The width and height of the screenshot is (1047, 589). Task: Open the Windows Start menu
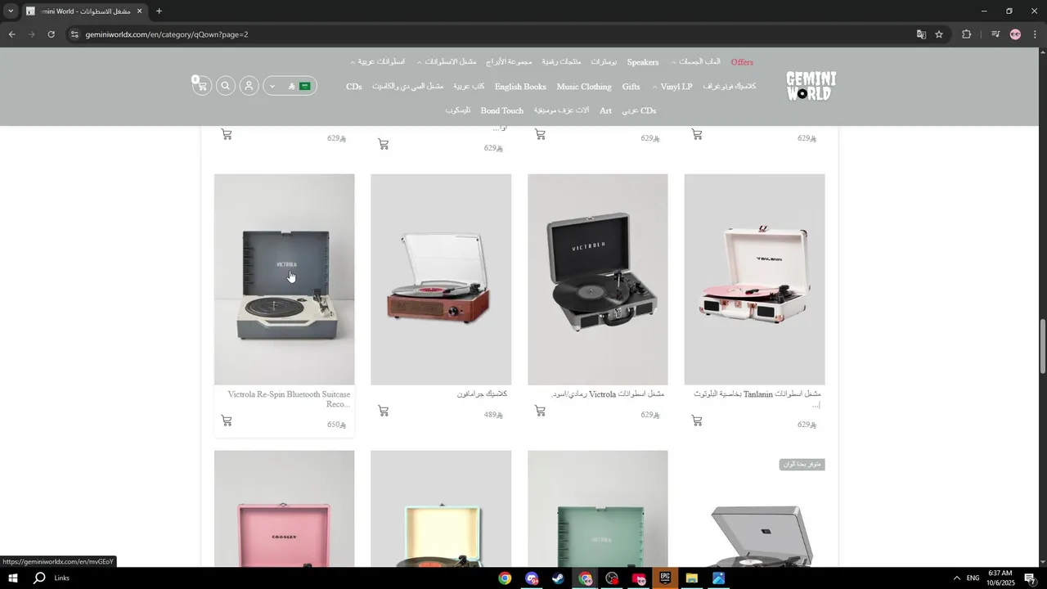click(x=12, y=578)
